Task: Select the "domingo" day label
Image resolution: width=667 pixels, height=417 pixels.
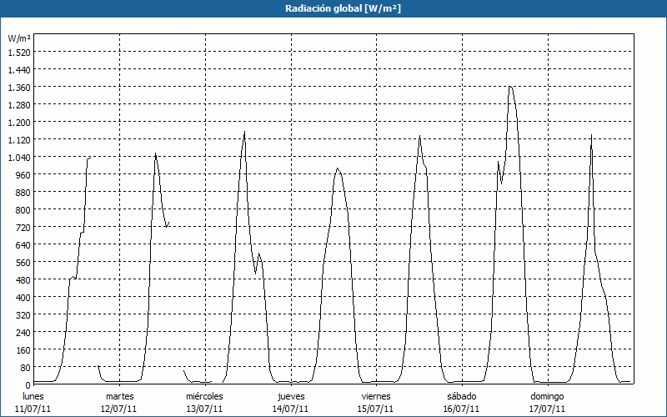Action: click(x=547, y=396)
